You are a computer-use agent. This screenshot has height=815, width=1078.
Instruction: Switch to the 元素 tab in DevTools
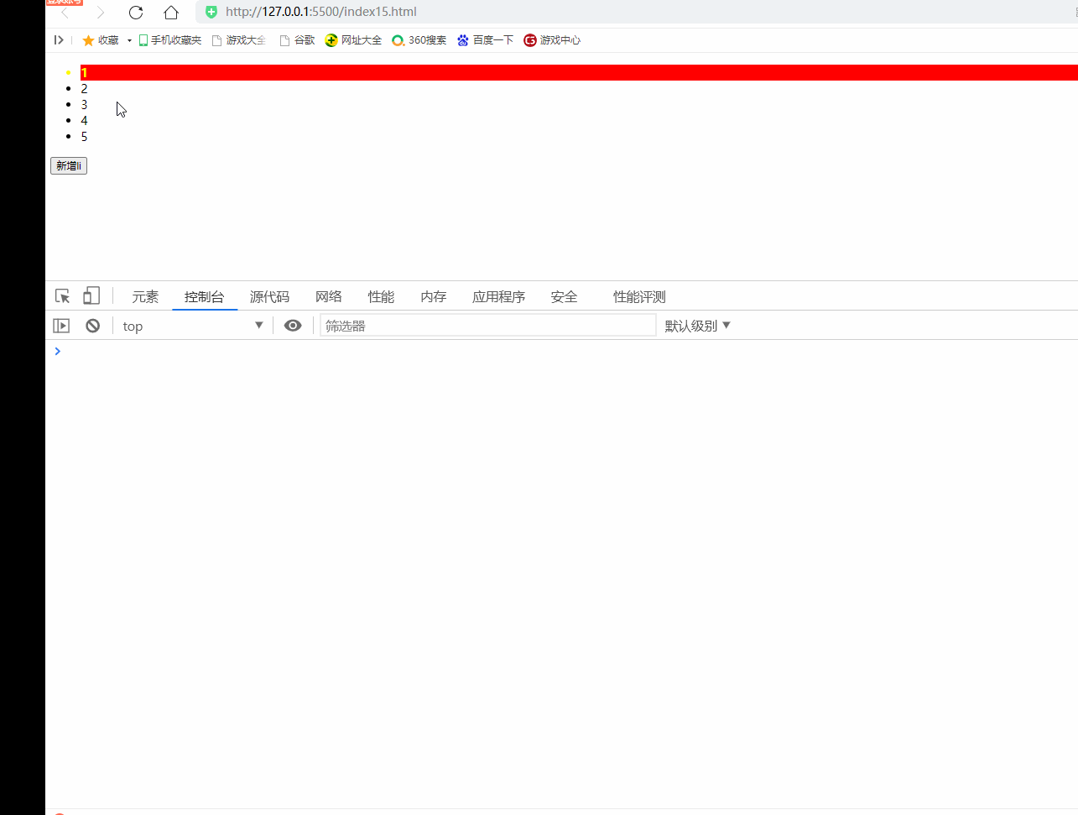pyautogui.click(x=145, y=295)
